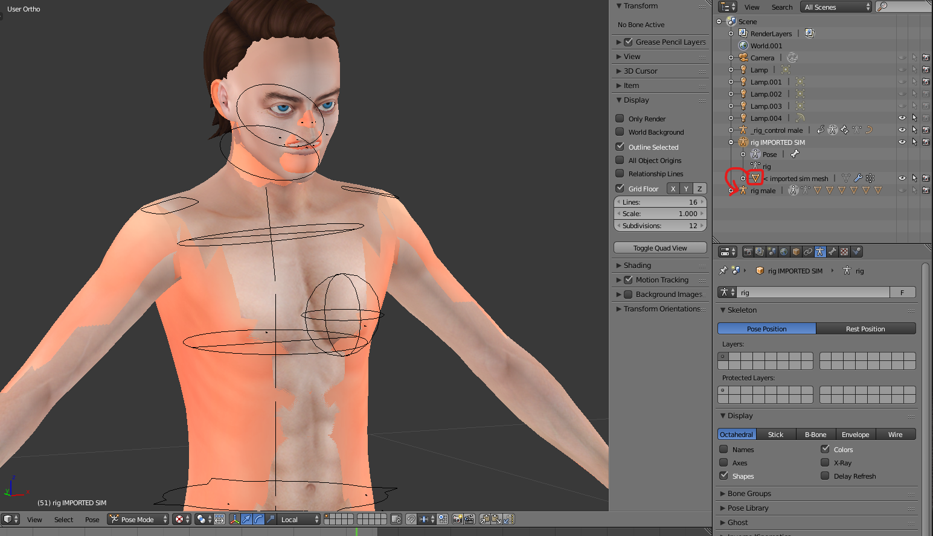Screen dimensions: 933x536
Task: Expand the Transform Orientations panel
Action: (x=661, y=308)
